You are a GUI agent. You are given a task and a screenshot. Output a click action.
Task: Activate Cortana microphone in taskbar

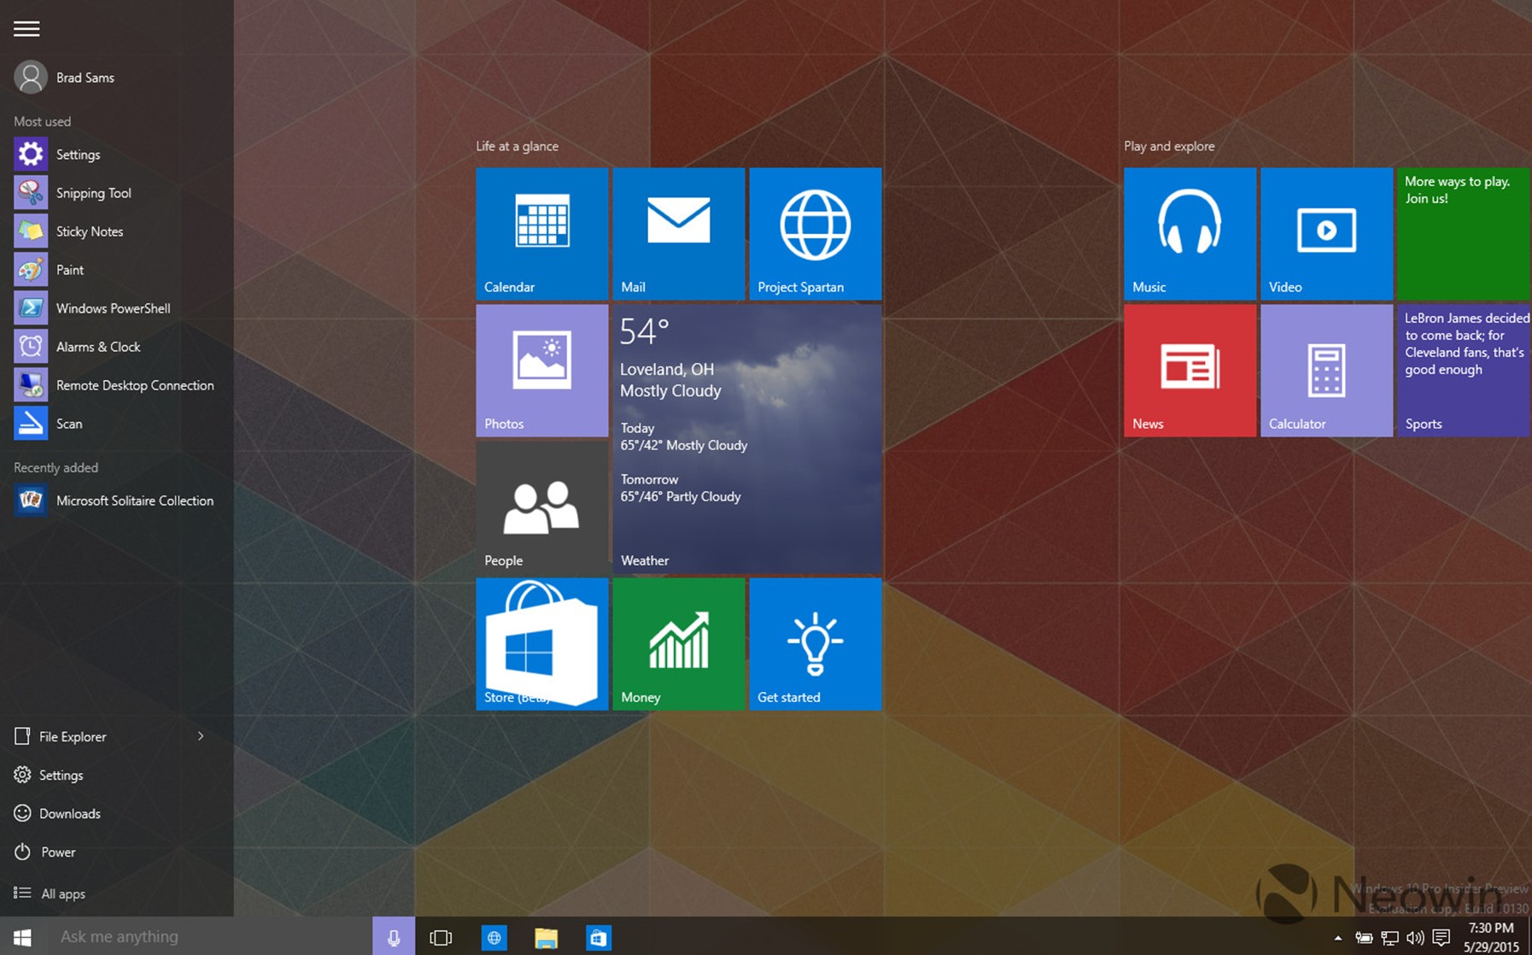point(394,937)
